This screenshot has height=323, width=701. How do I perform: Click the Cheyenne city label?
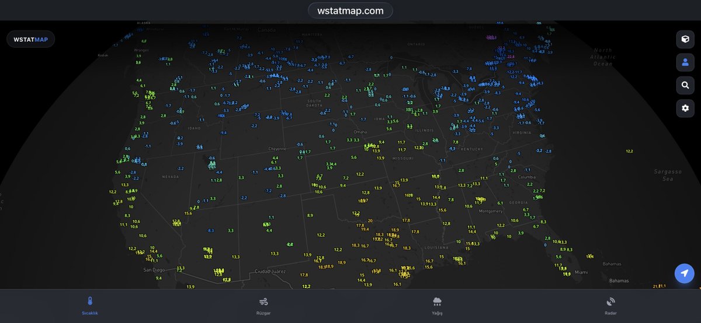pyautogui.click(x=277, y=149)
